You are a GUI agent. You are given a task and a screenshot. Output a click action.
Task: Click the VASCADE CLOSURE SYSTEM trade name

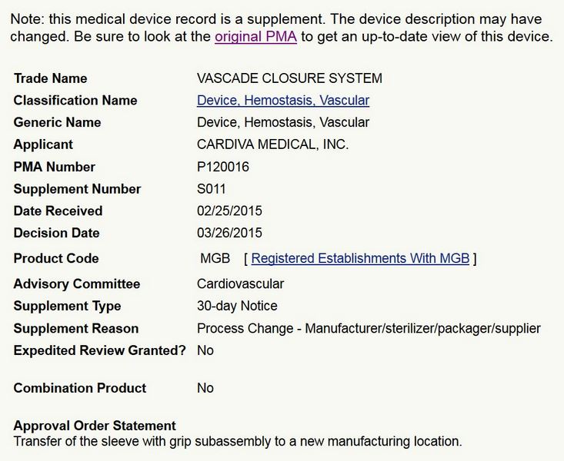289,78
